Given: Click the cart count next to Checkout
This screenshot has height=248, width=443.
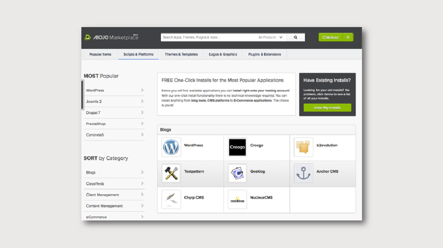Looking at the screenshot, I should [x=348, y=37].
